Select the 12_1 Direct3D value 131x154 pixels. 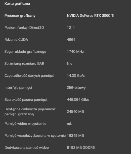pyautogui.click(x=71, y=27)
